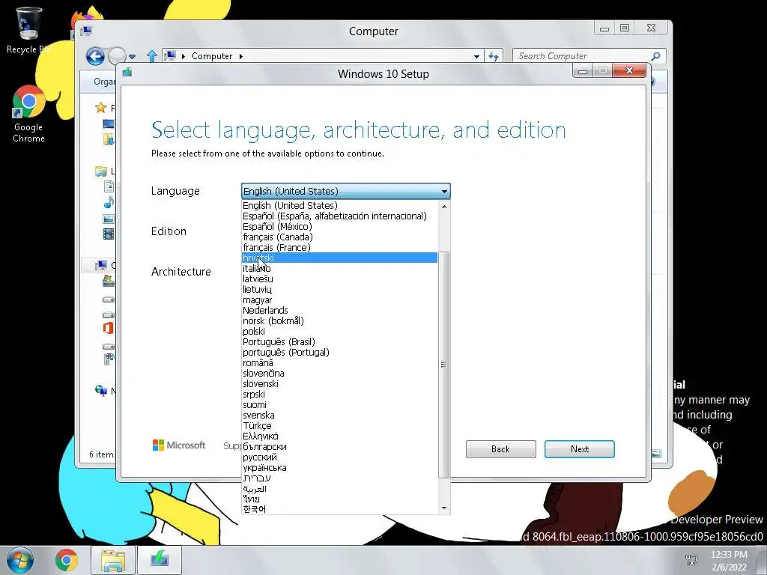Select hrvatski in the language list
Viewport: 767px width, 575px height.
point(339,258)
